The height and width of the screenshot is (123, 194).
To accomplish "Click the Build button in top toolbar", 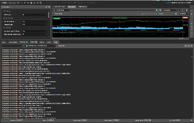I will [5, 3].
